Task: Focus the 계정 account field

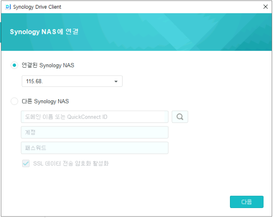Action: pyautogui.click(x=95, y=132)
